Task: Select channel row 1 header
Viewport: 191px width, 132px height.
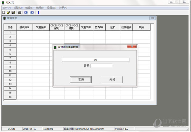Action: click(x=10, y=33)
